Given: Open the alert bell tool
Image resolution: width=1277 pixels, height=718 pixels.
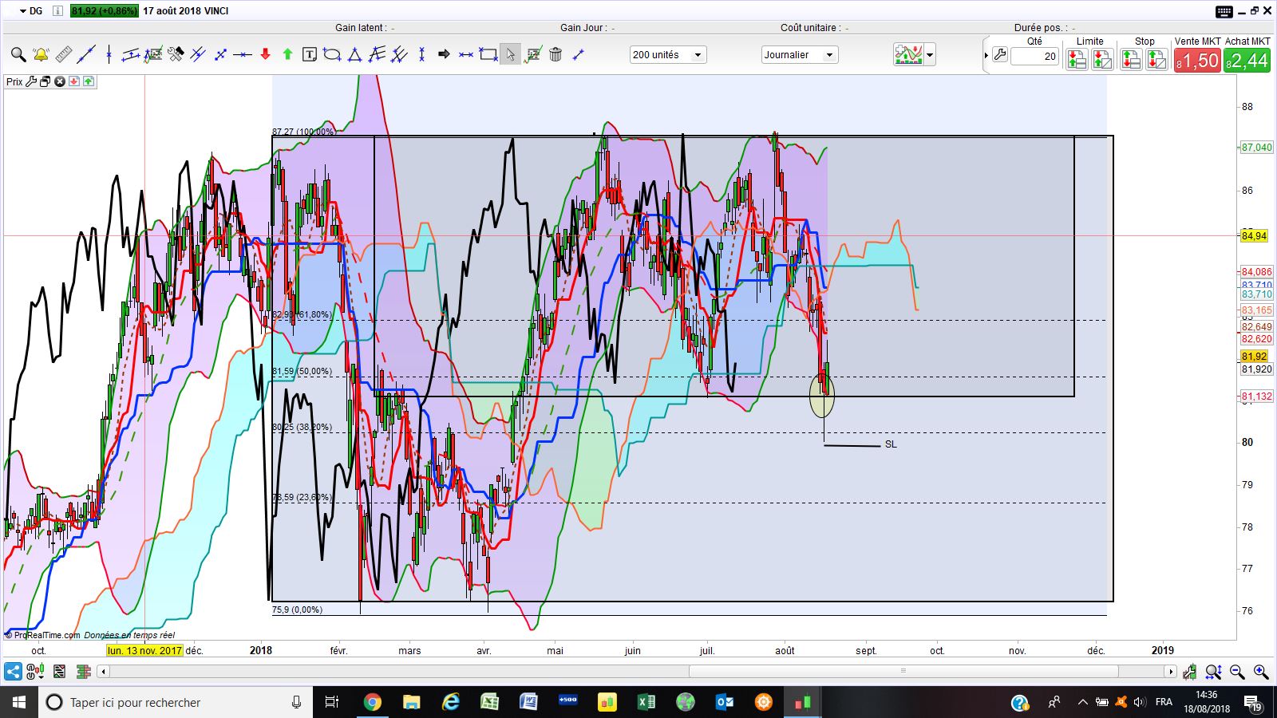Looking at the screenshot, I should tap(41, 55).
